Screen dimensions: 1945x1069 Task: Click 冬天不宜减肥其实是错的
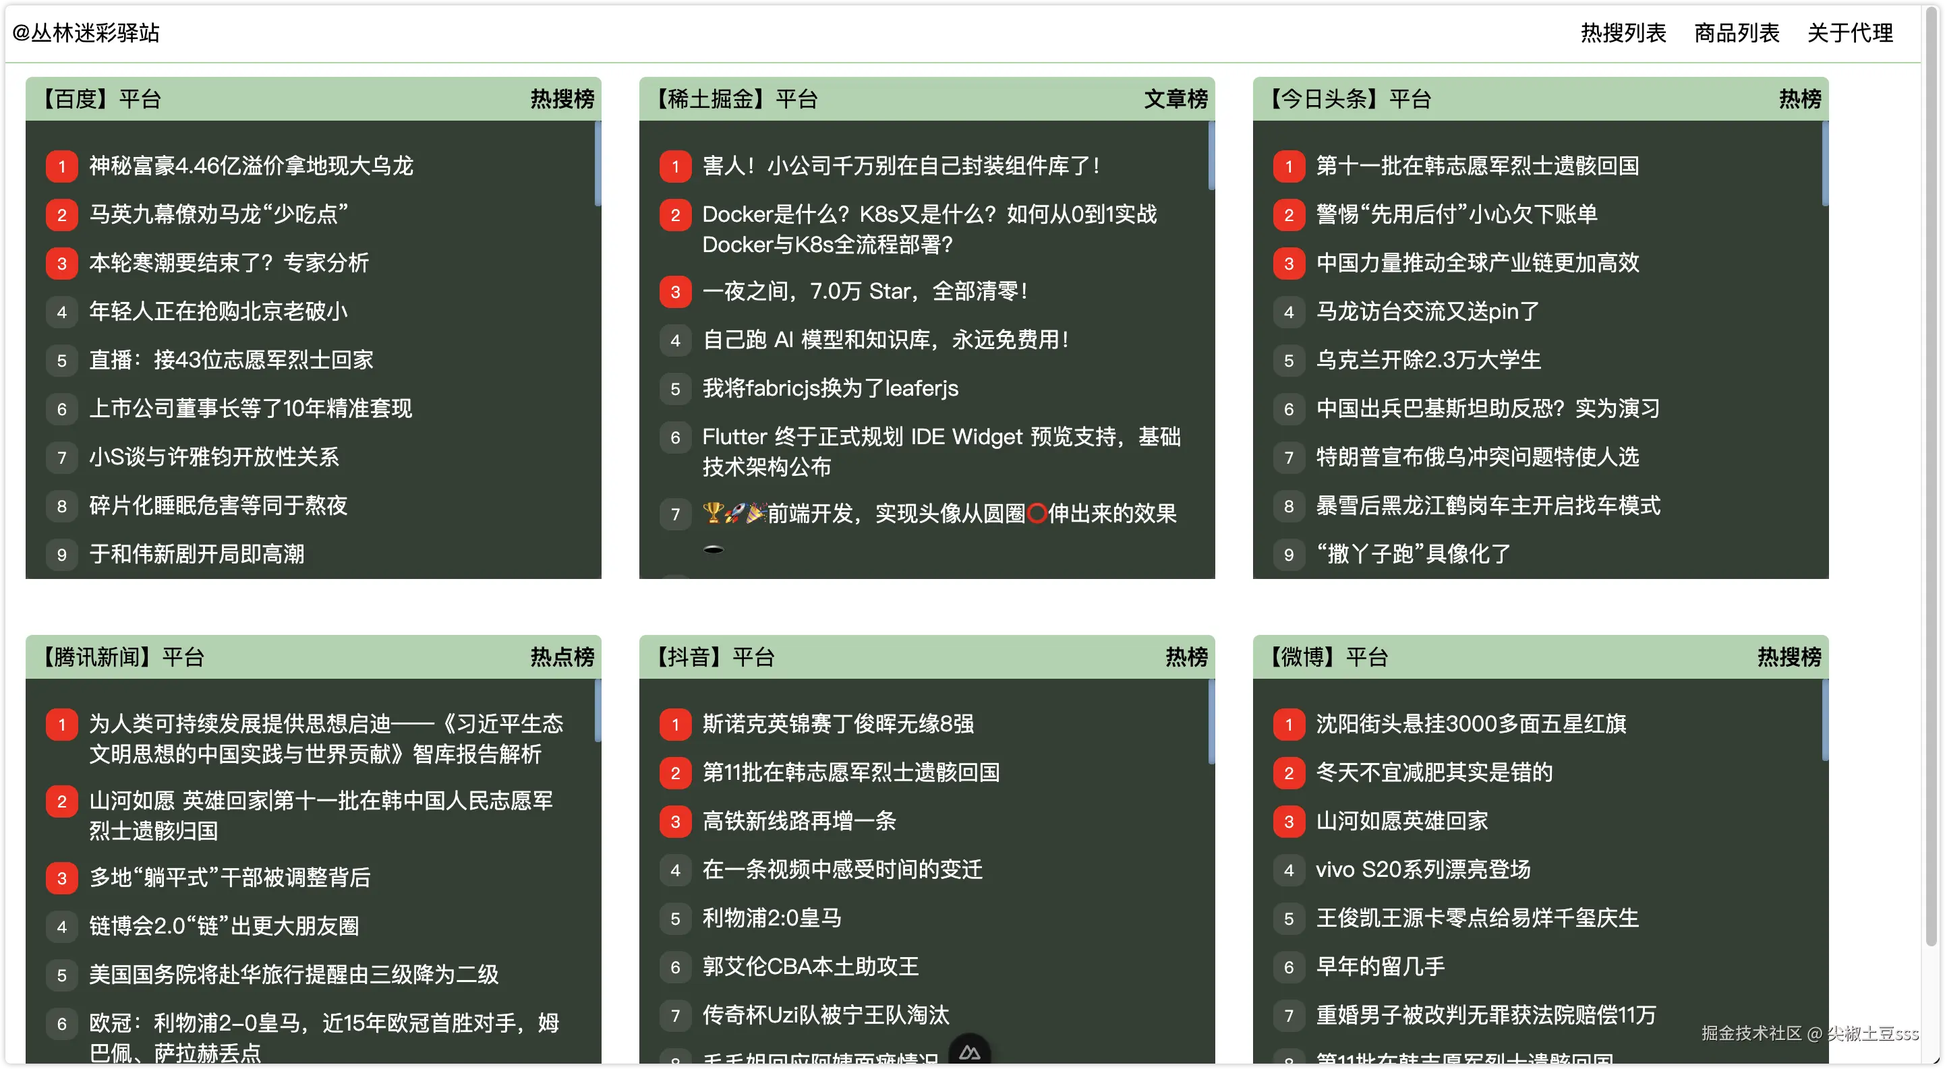(1434, 772)
